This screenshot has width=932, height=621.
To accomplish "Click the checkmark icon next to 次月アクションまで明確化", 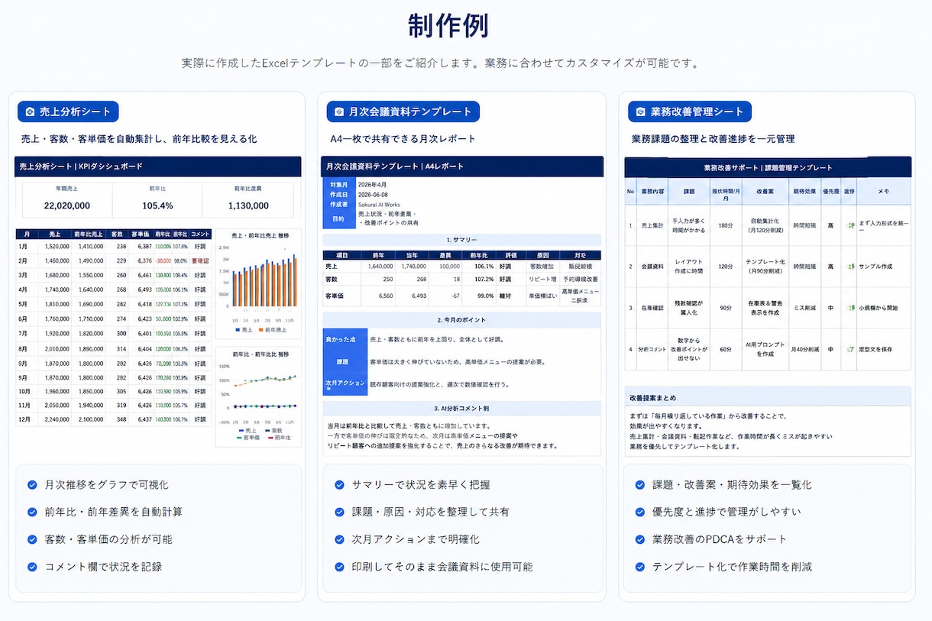I will (x=339, y=539).
